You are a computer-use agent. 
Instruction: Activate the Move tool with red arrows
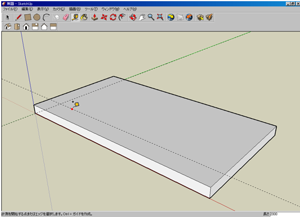click(x=104, y=18)
